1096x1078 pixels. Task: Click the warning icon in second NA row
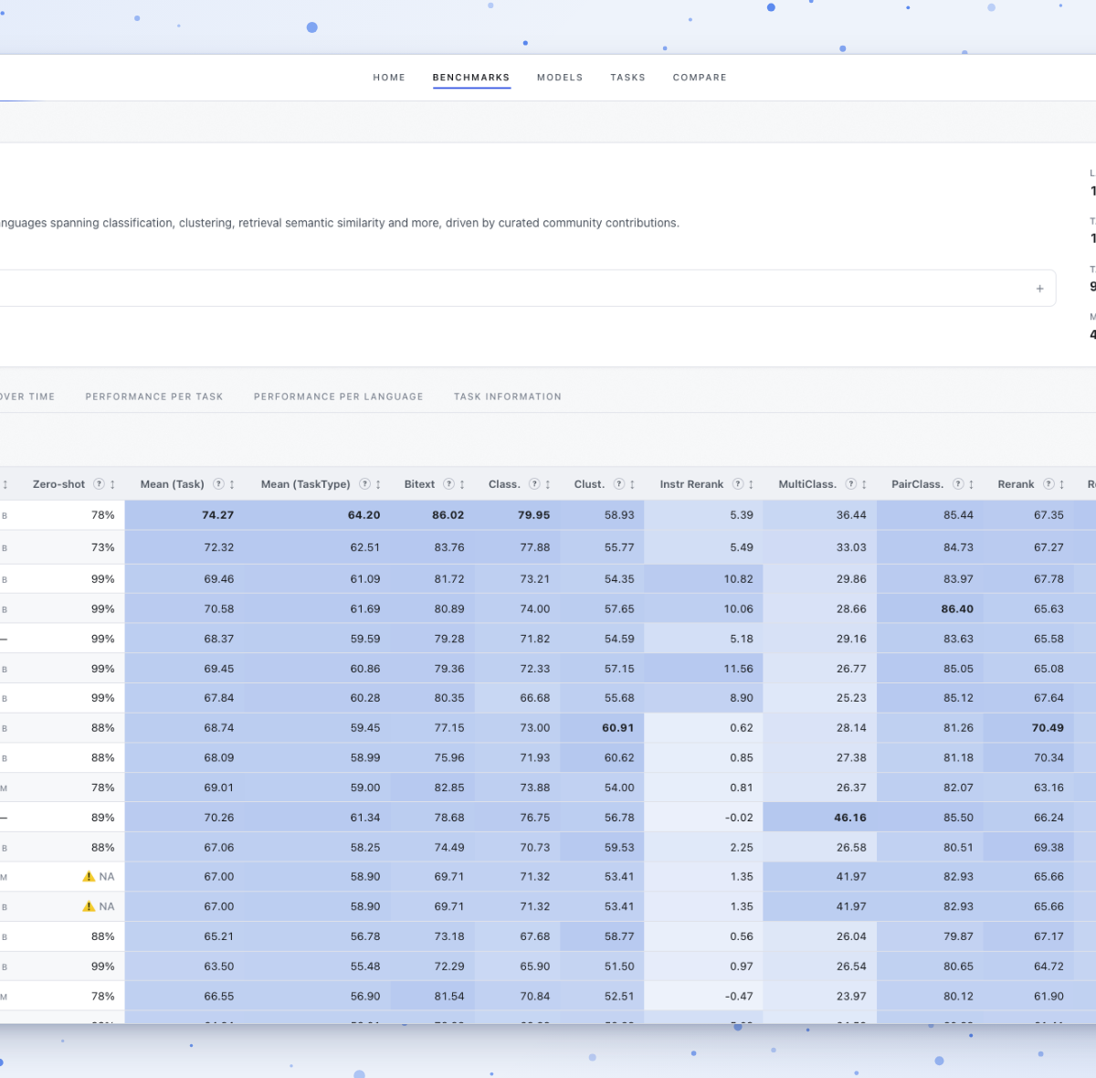[89, 906]
